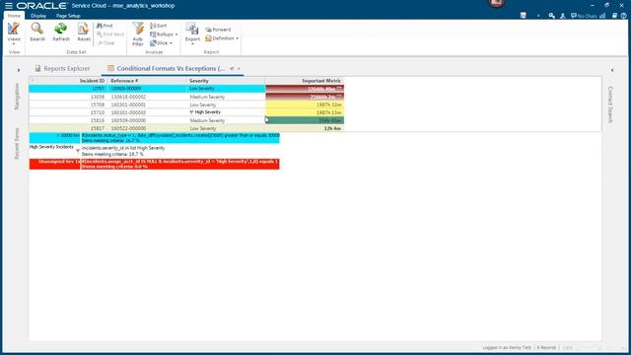Open the hamburger application menu
Image resolution: width=631 pixels, height=355 pixels.
pos(9,6)
